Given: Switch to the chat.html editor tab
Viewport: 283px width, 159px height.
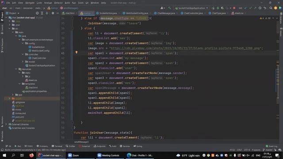Looking at the screenshot, I should [70, 13].
